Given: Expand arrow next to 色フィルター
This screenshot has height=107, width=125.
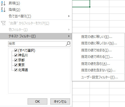Looking at the screenshot, I should coord(69,30).
